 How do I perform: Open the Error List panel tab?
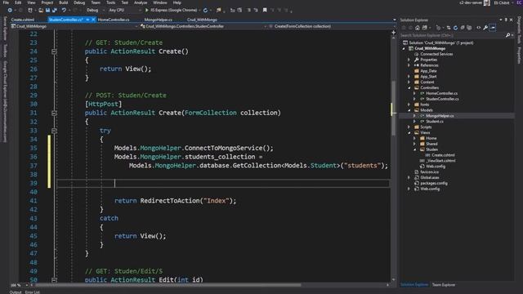(33, 292)
